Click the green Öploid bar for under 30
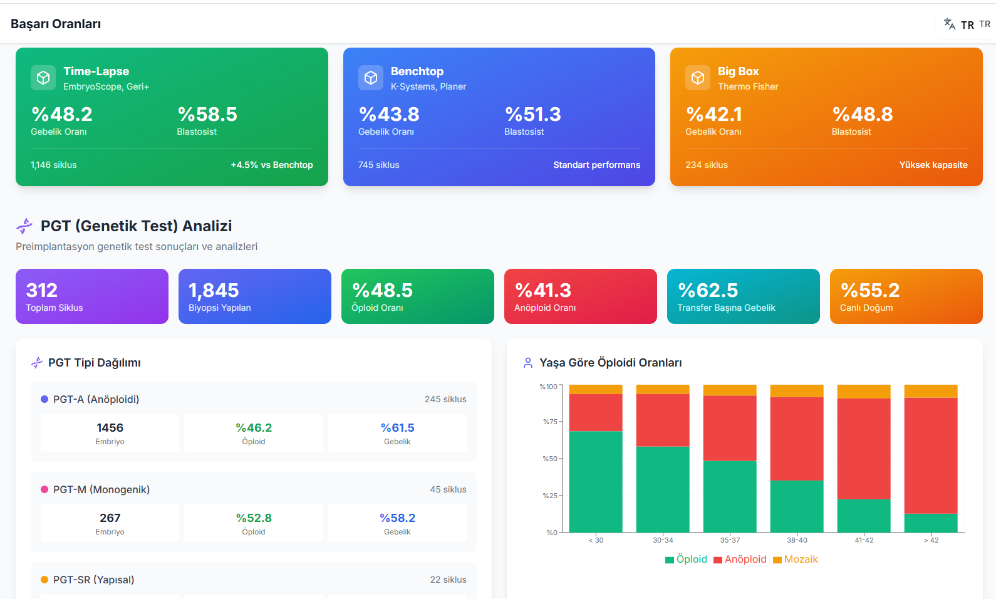996x599 pixels. click(596, 482)
